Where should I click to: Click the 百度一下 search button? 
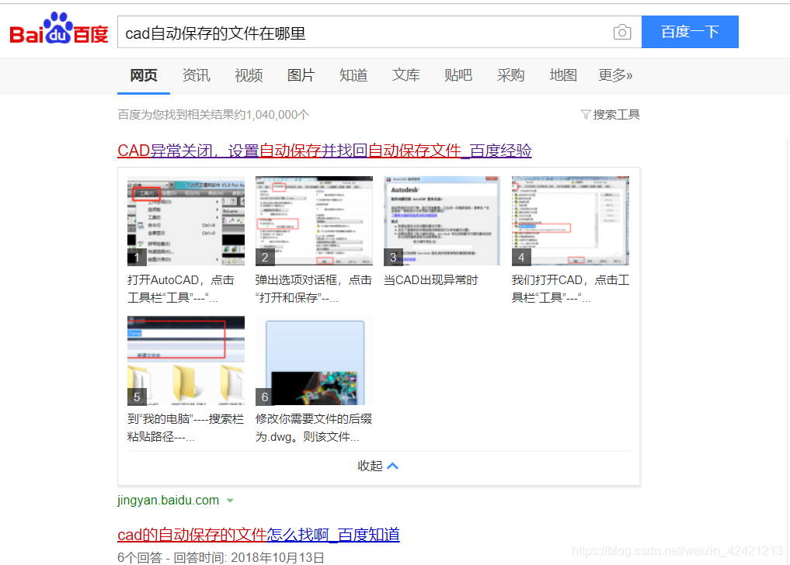[x=690, y=33]
